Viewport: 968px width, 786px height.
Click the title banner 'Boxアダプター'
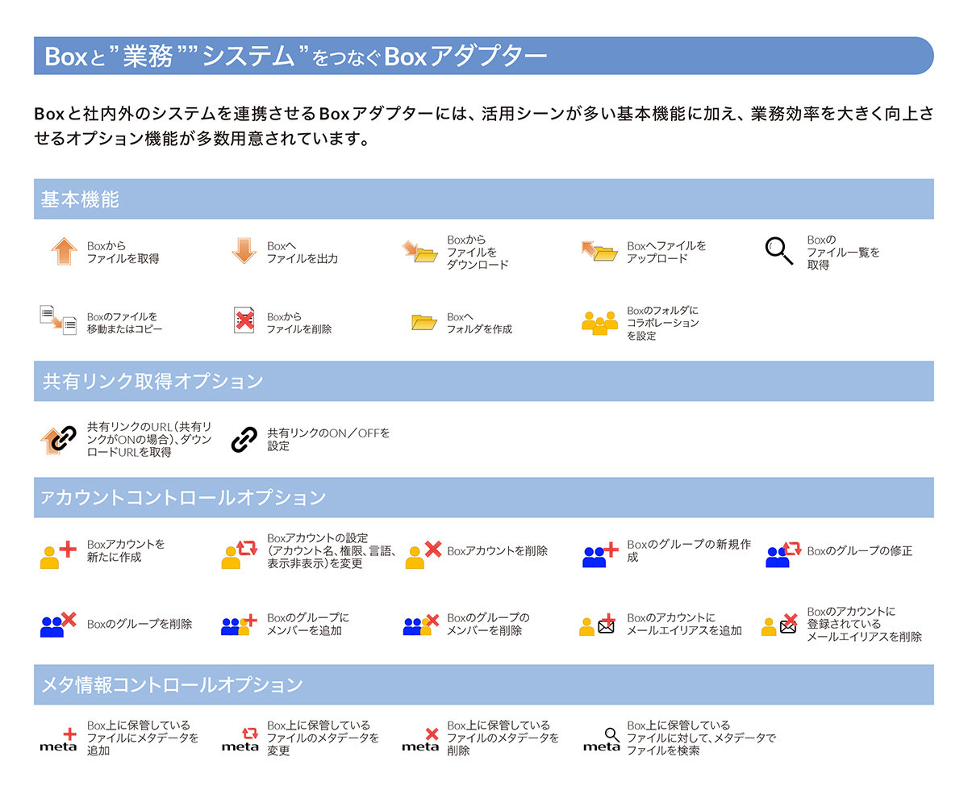pos(484,56)
